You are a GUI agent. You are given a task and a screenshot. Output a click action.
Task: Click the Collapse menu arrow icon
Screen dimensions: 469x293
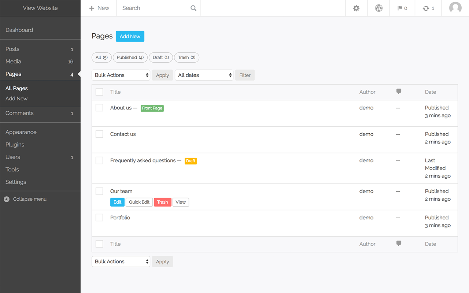tap(7, 199)
